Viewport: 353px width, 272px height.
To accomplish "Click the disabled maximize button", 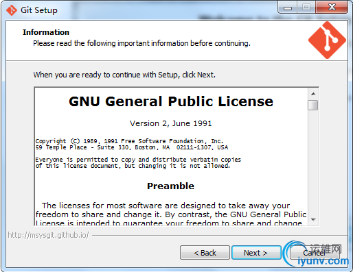I will [306, 8].
